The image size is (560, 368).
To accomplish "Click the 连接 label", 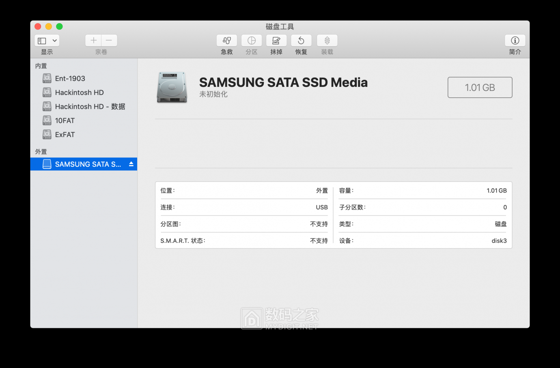I will point(168,207).
